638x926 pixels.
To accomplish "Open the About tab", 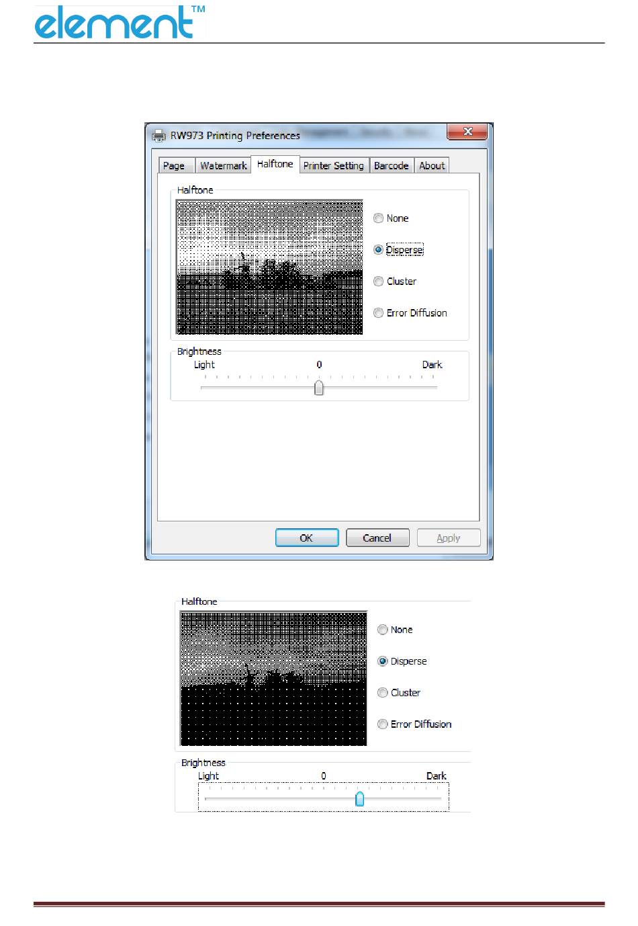I will tap(432, 166).
